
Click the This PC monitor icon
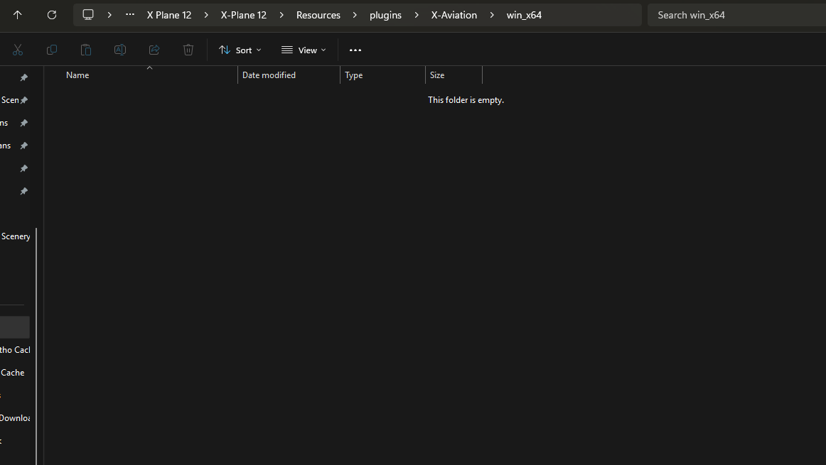tap(88, 15)
